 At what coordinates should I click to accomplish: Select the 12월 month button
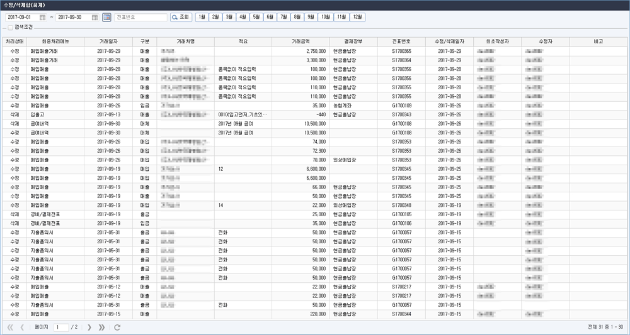358,17
